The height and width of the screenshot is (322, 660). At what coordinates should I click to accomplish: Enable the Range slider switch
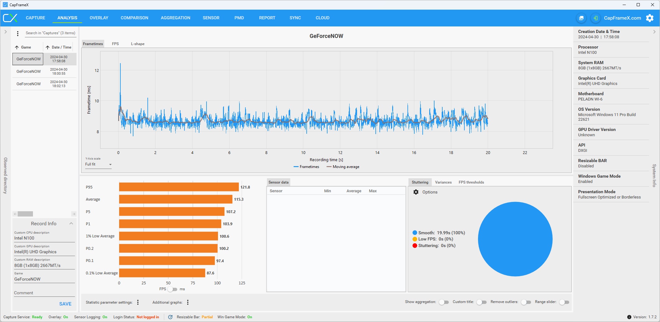[x=564, y=302]
